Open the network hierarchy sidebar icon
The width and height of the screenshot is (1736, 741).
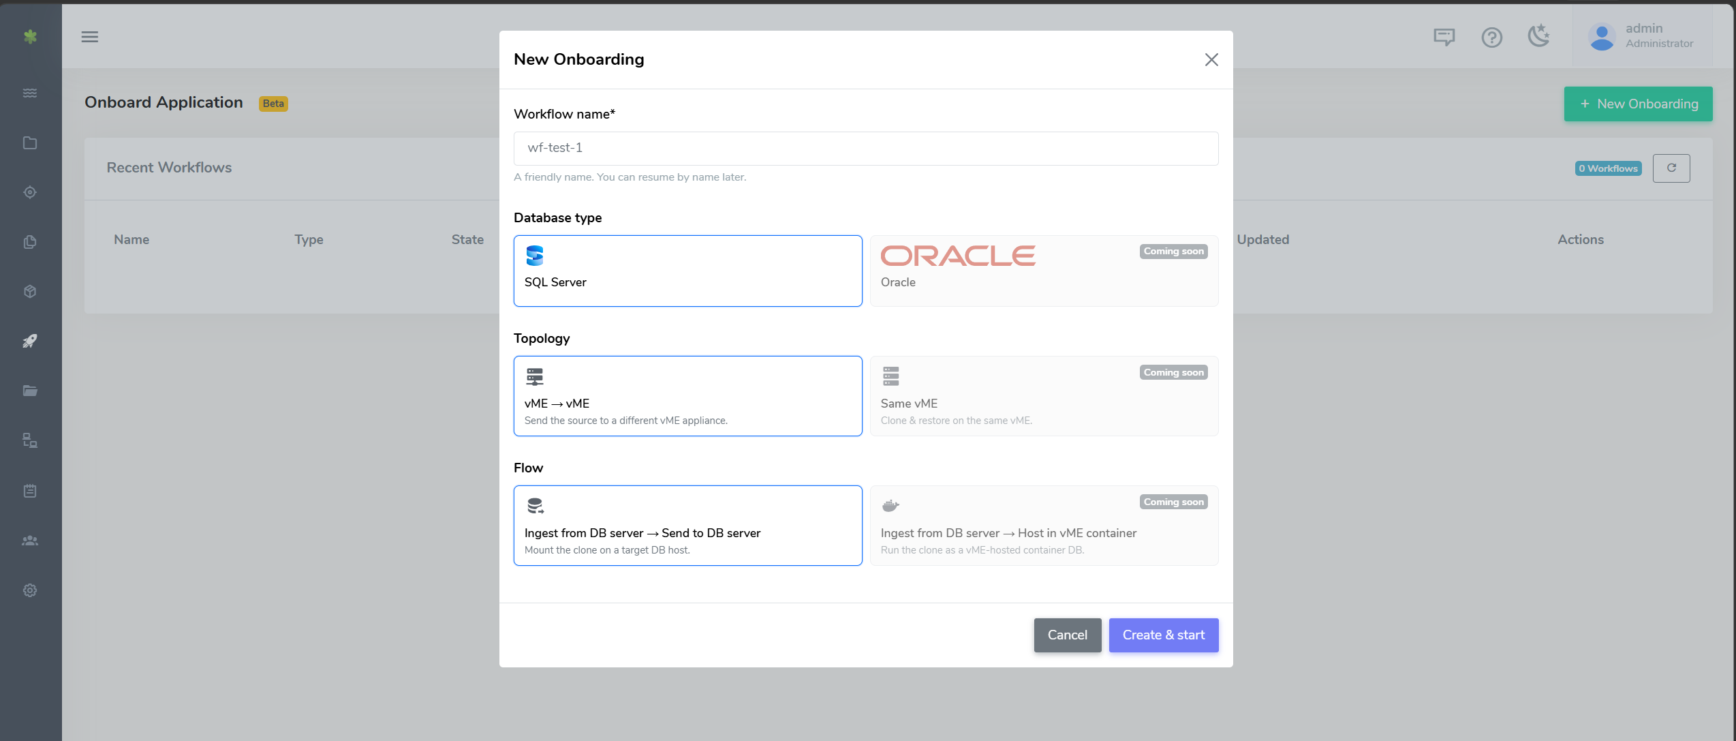coord(30,440)
